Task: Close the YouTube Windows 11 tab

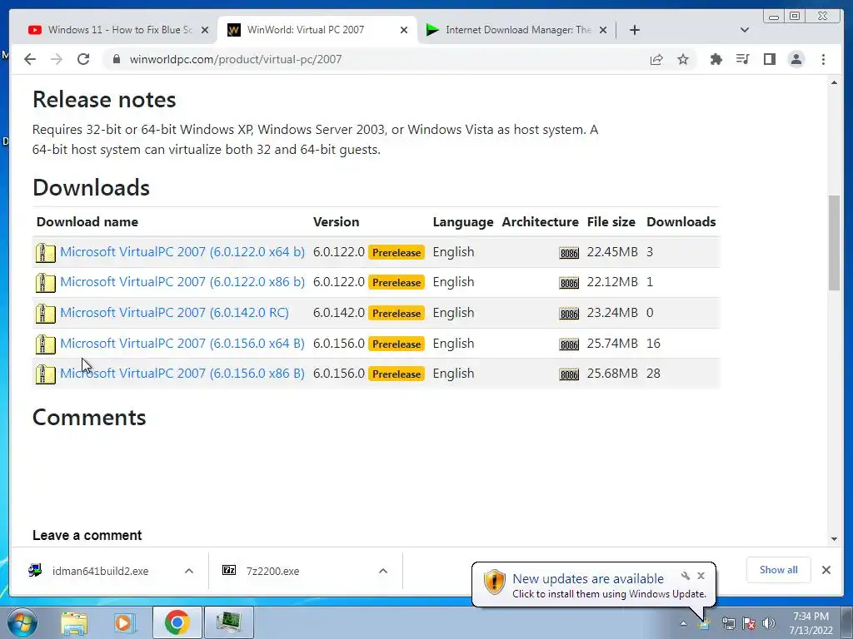Action: pos(205,30)
